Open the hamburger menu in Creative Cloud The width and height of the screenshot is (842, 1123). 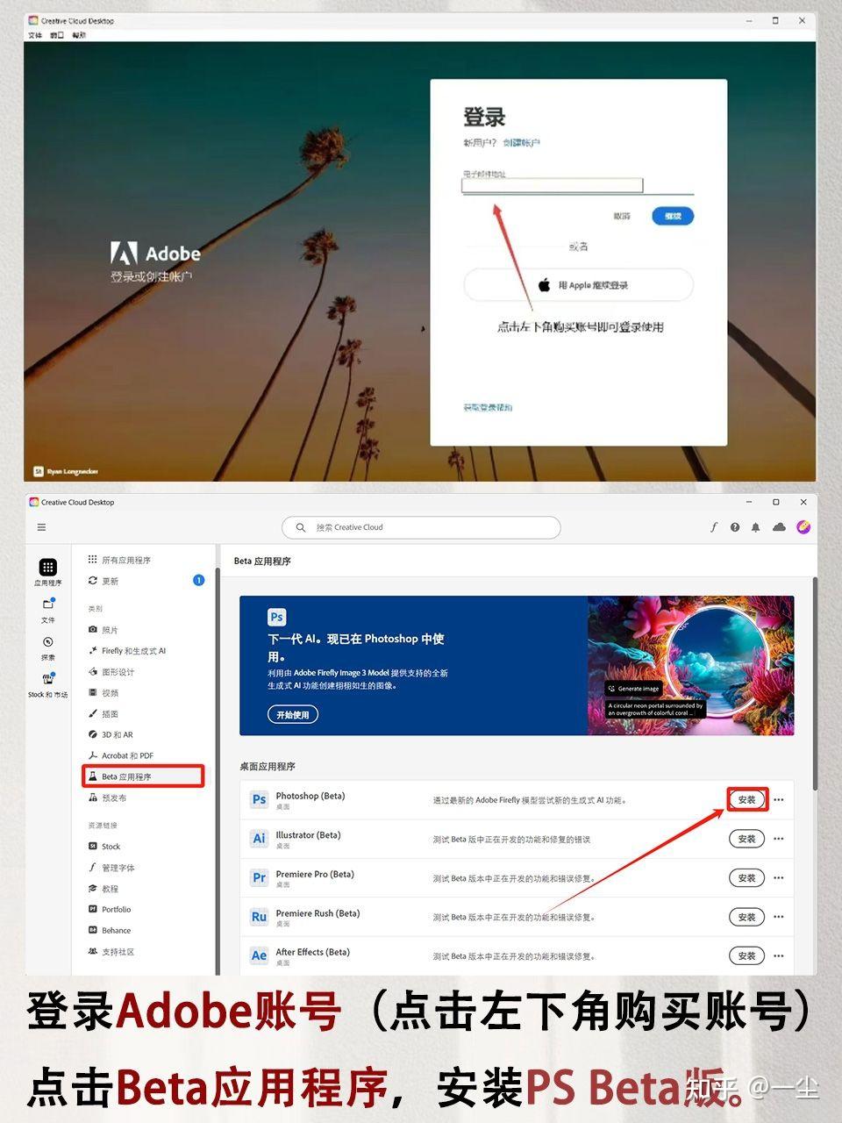point(41,527)
